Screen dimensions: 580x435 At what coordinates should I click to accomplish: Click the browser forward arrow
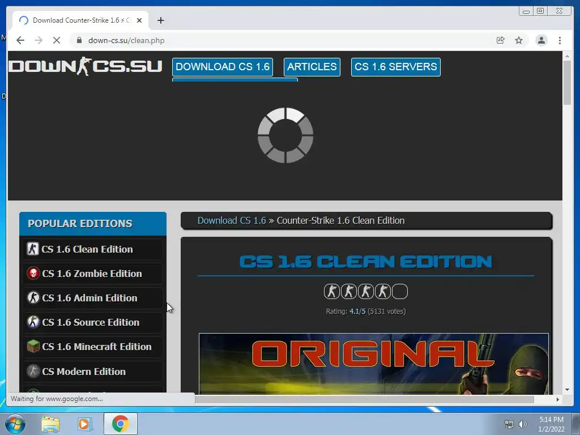click(x=39, y=40)
